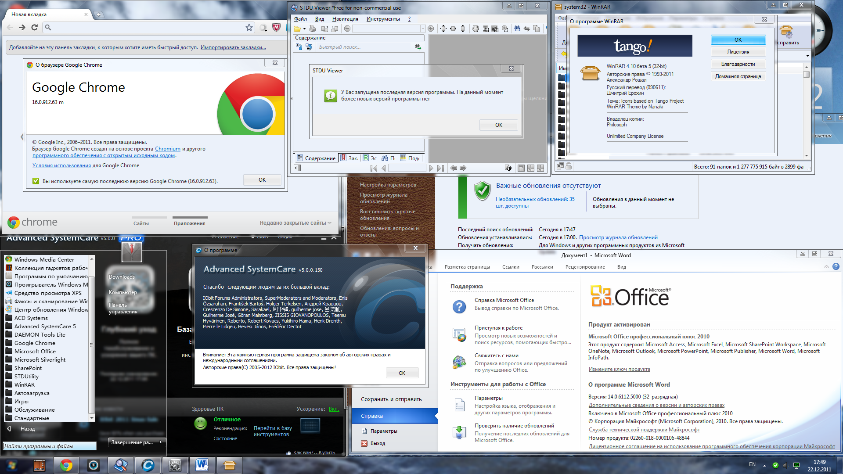Click expand all contents icon in STDU panel

point(299,47)
